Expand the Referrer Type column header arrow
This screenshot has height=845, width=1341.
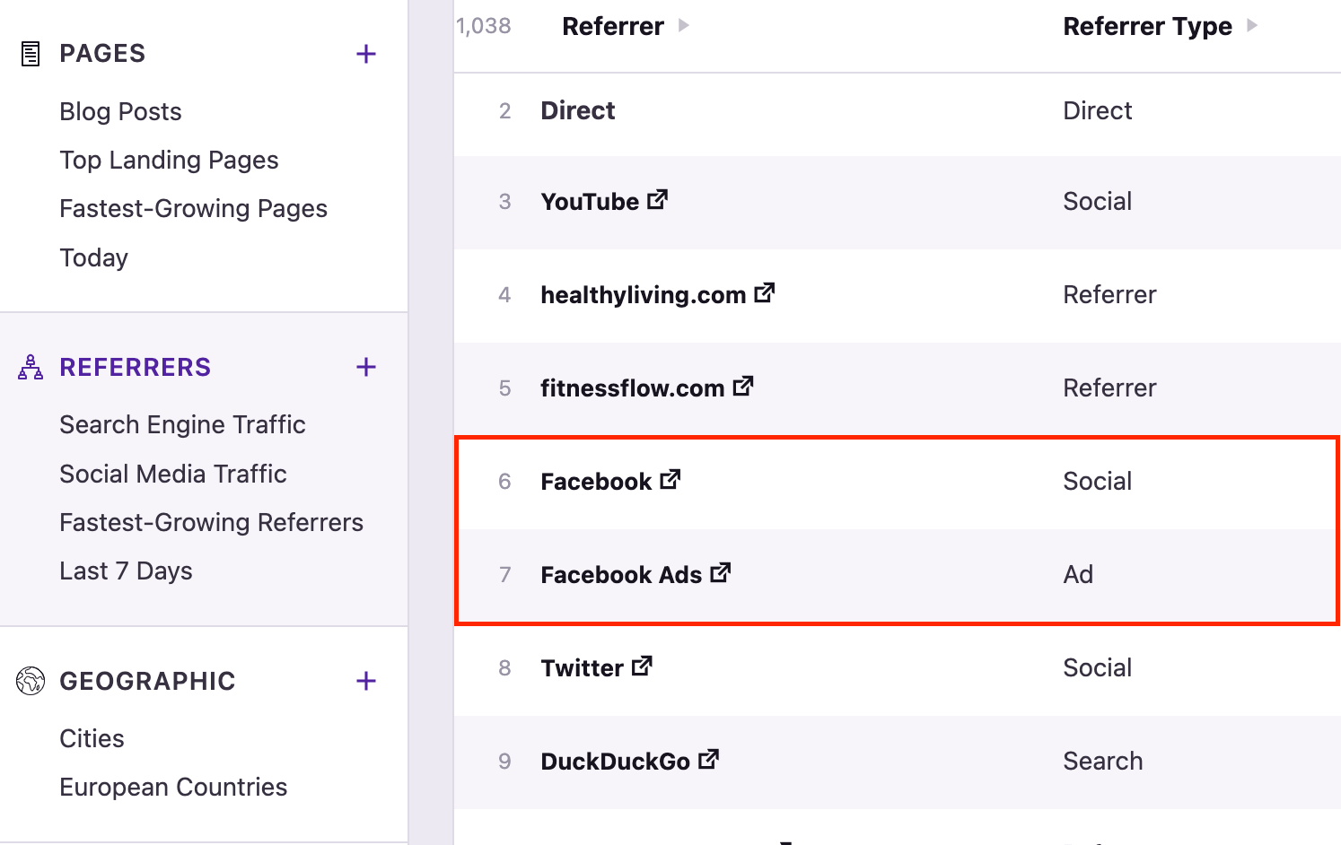coord(1253,26)
